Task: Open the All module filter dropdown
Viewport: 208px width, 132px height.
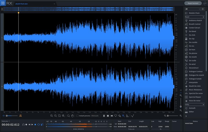Action: click(x=192, y=9)
